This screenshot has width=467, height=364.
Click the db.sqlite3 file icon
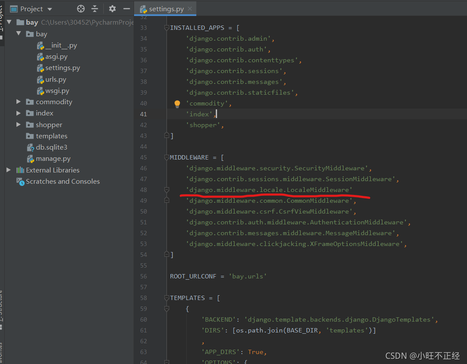coord(31,147)
